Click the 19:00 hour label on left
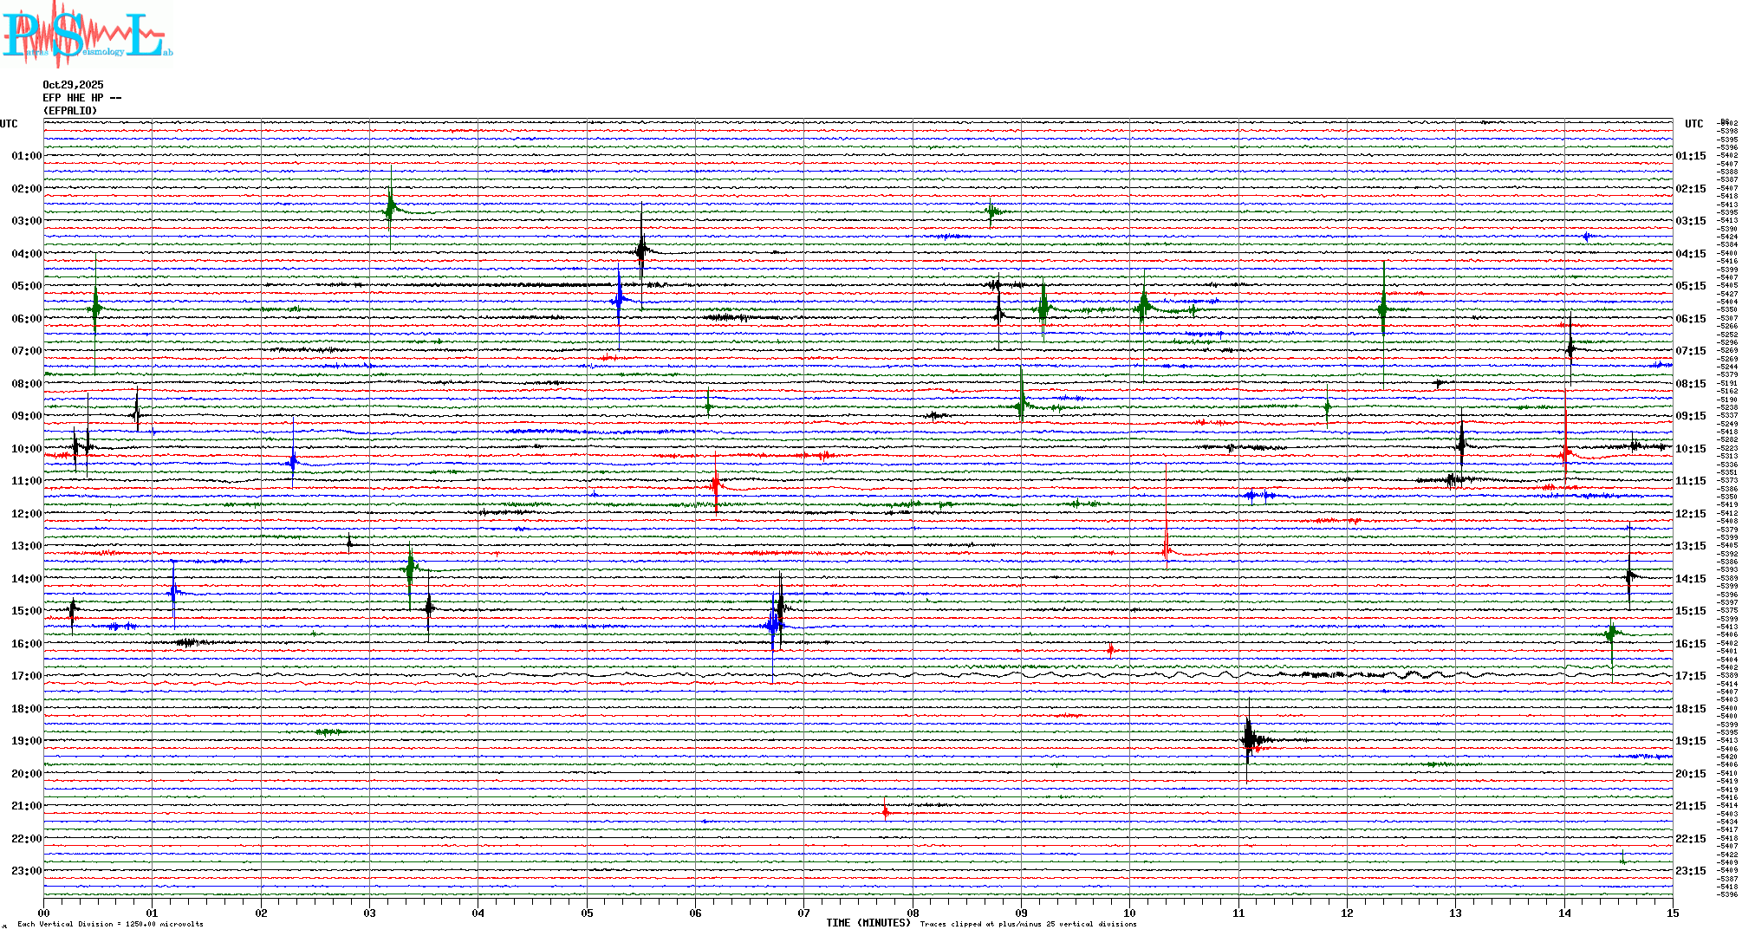 tap(26, 741)
